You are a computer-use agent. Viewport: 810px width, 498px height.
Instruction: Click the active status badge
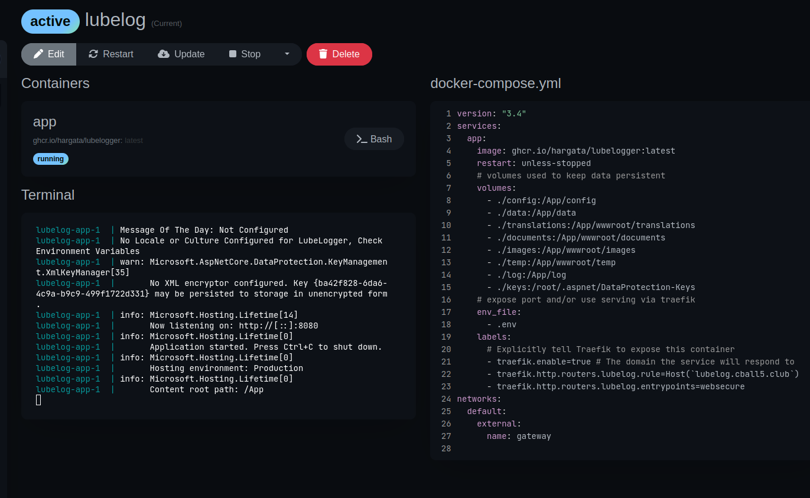(50, 21)
